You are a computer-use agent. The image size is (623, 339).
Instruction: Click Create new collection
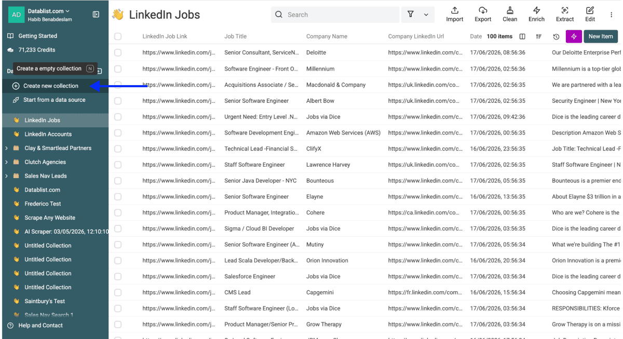pyautogui.click(x=51, y=86)
